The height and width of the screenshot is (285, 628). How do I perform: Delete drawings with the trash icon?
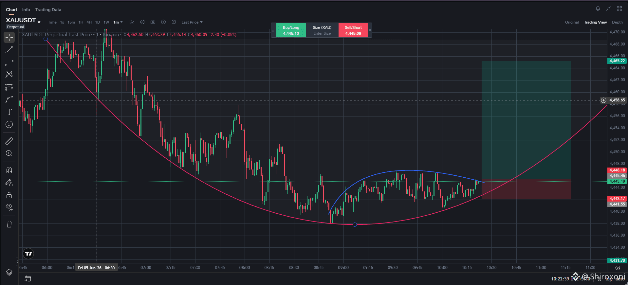[9, 224]
